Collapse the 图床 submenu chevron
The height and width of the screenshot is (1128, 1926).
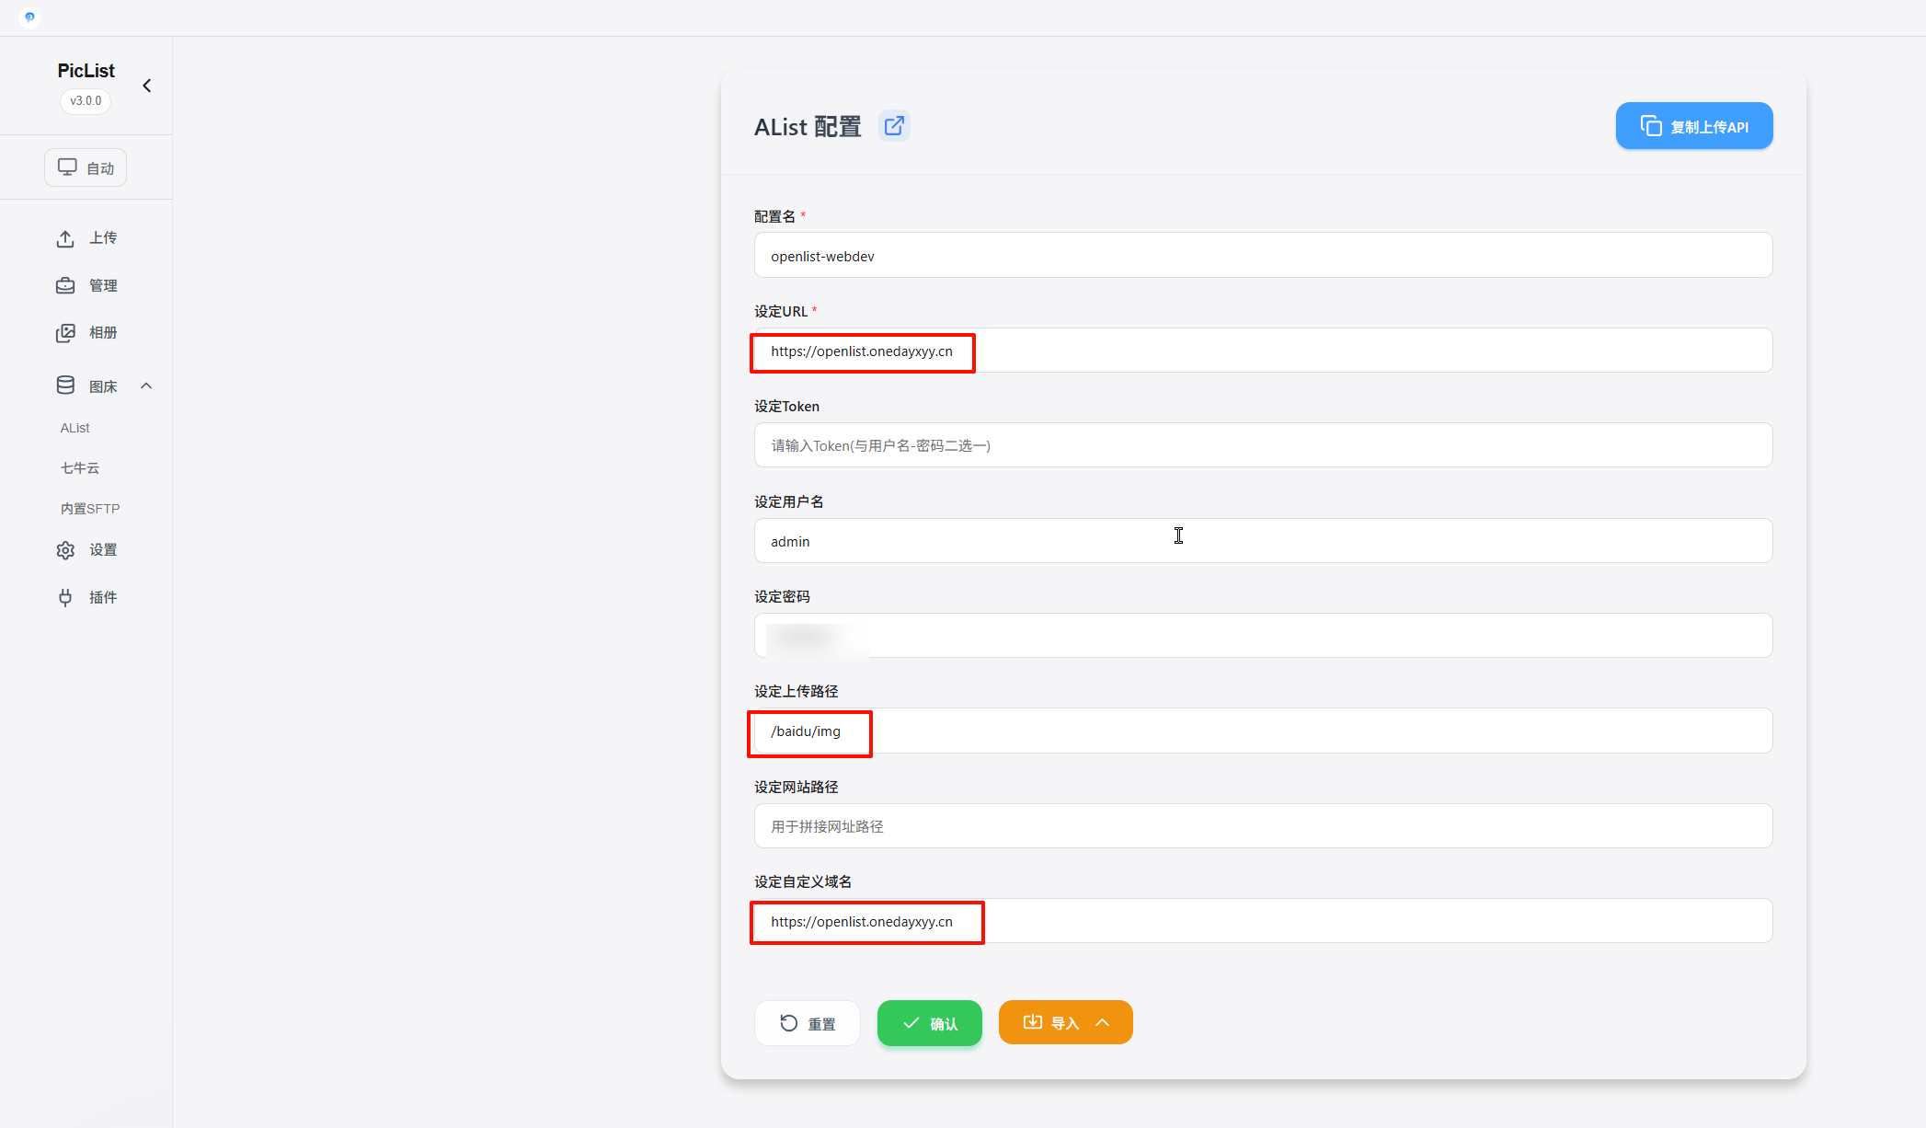pyautogui.click(x=146, y=386)
